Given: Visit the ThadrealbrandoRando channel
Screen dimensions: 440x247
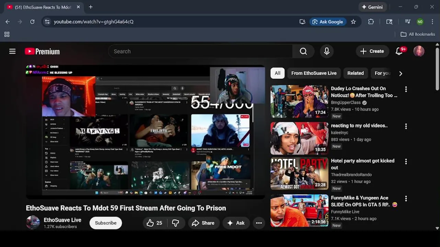Looking at the screenshot, I should (x=351, y=175).
